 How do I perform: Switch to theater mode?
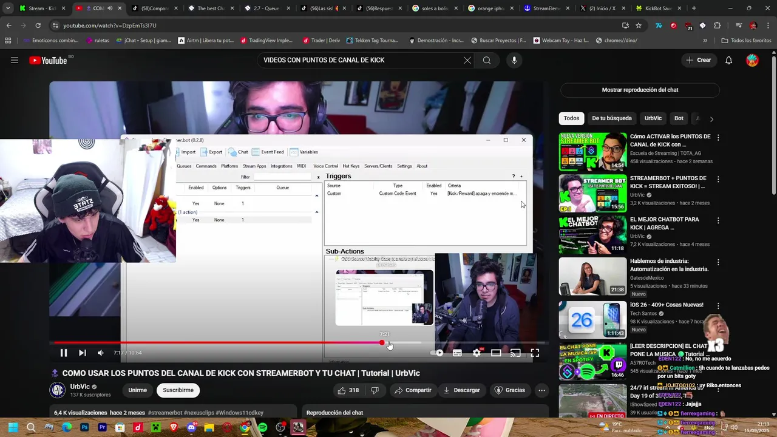tap(496, 353)
